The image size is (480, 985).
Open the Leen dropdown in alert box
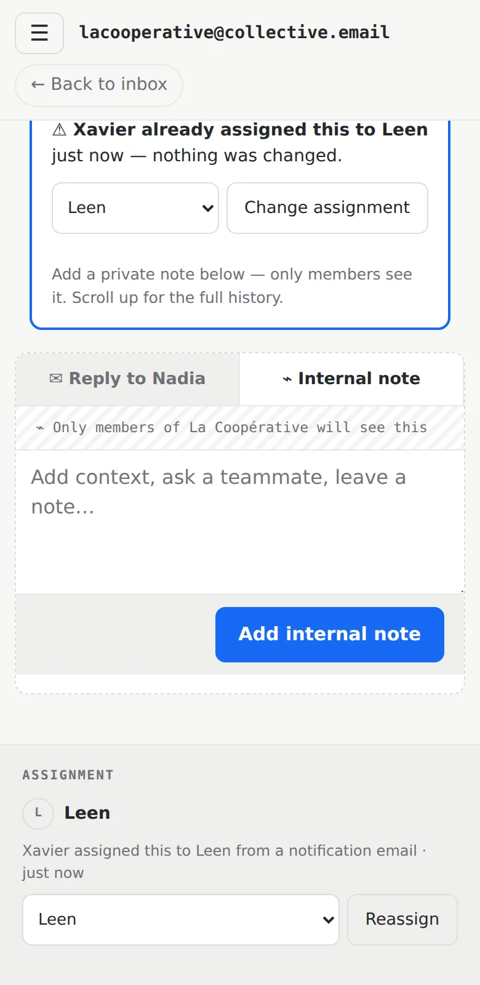tap(135, 208)
